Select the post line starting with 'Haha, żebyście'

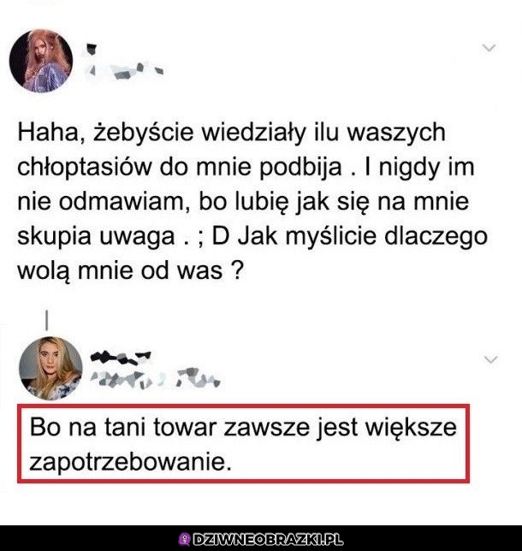(x=232, y=133)
